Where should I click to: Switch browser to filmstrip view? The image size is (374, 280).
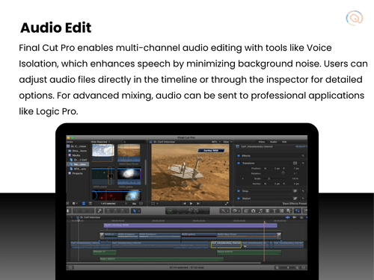pos(84,203)
